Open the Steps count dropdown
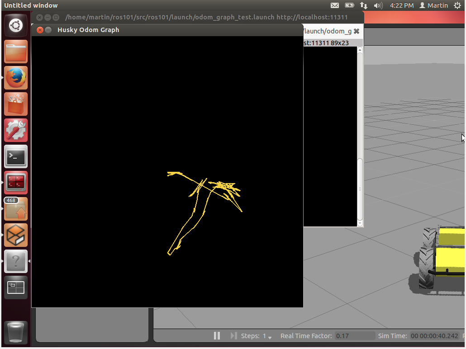The width and height of the screenshot is (466, 349). coord(270,337)
